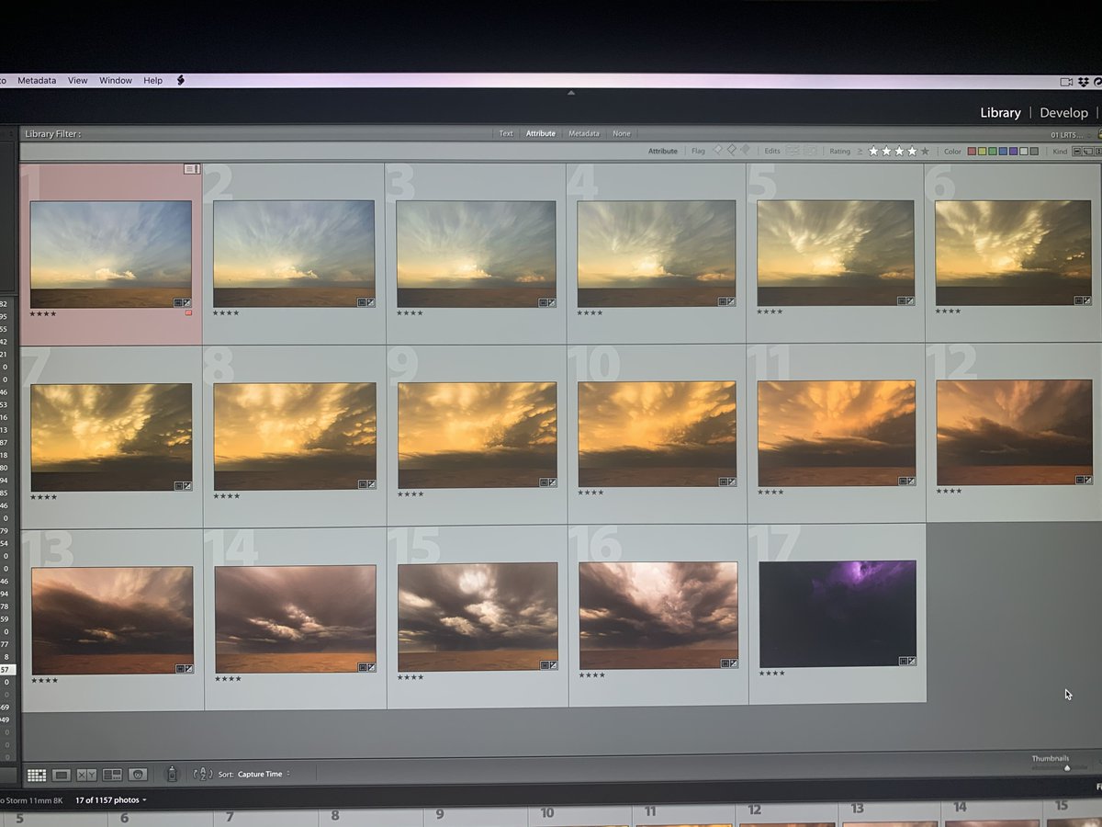Open the Develop module
This screenshot has height=827, width=1102.
coord(1063,112)
